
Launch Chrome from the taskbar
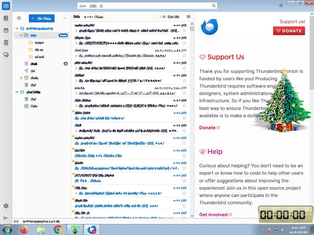pos(58,230)
